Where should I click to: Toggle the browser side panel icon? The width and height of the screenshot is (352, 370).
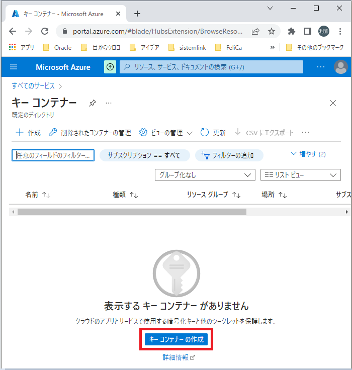307,31
